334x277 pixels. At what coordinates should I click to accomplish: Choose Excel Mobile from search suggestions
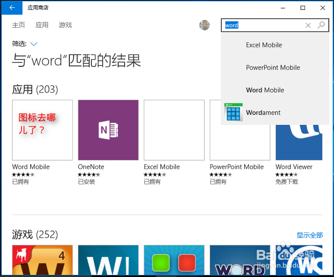275,45
